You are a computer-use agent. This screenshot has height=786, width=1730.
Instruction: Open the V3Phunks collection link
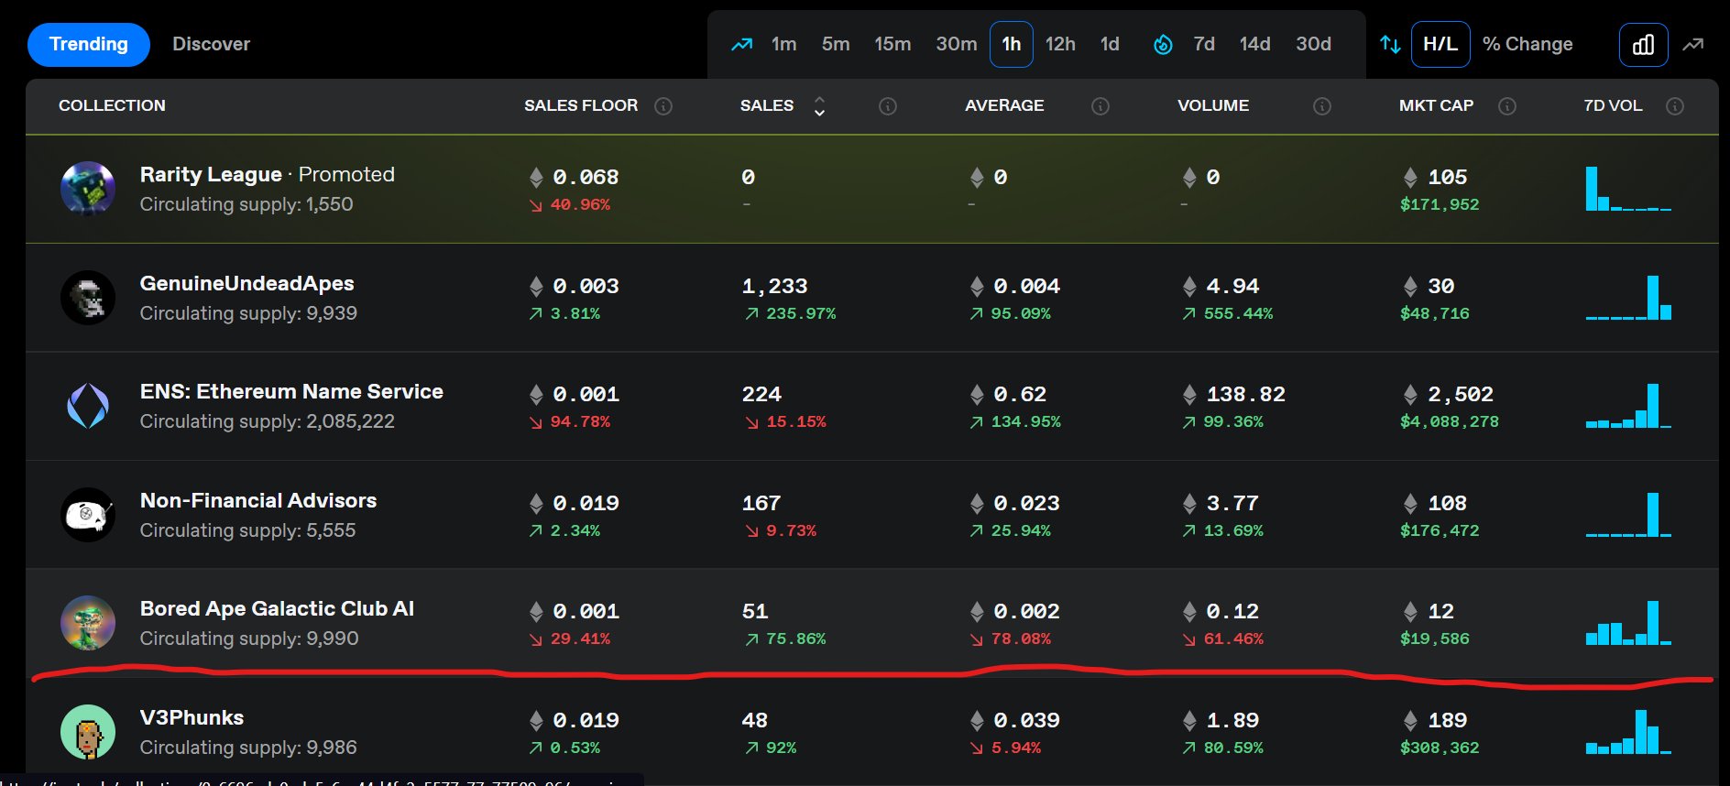[192, 717]
